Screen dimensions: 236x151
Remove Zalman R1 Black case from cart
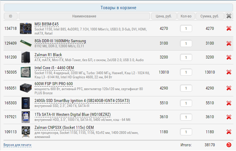click(229, 57)
